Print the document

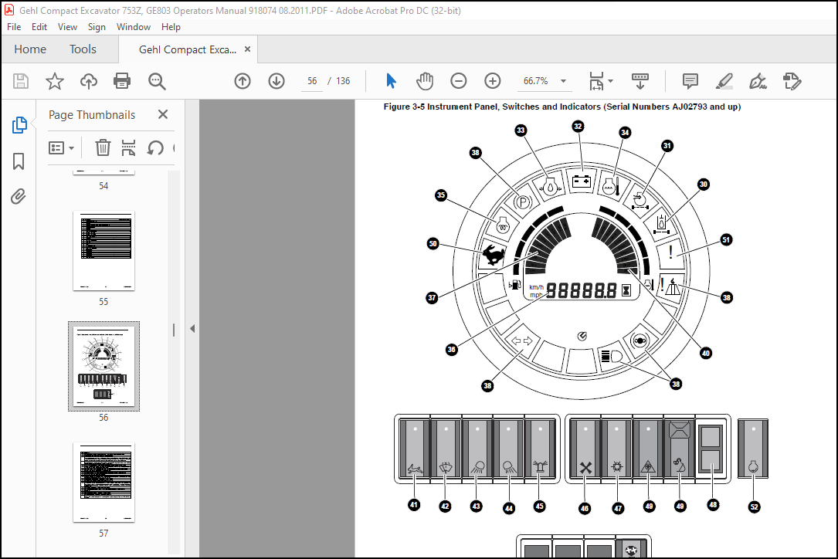122,81
